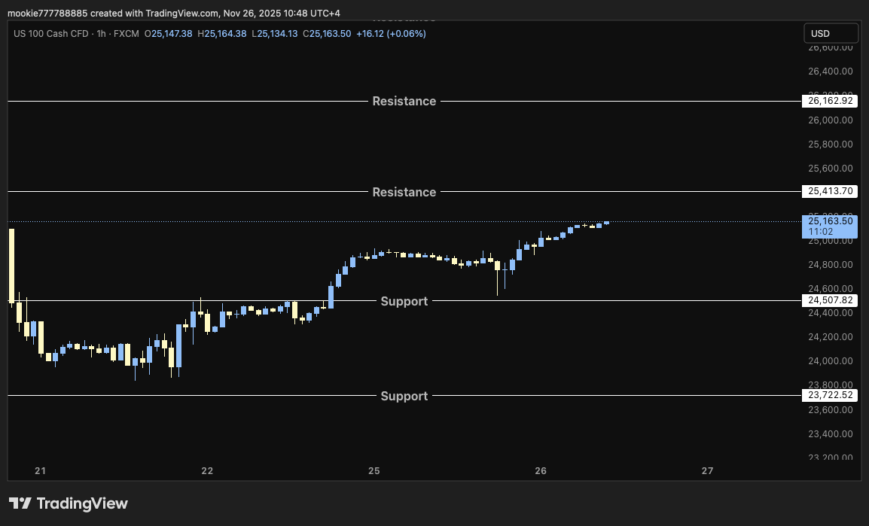Screen dimensions: 869x526
Task: Select the Support label on the 24,507.82 line
Action: pyautogui.click(x=404, y=301)
